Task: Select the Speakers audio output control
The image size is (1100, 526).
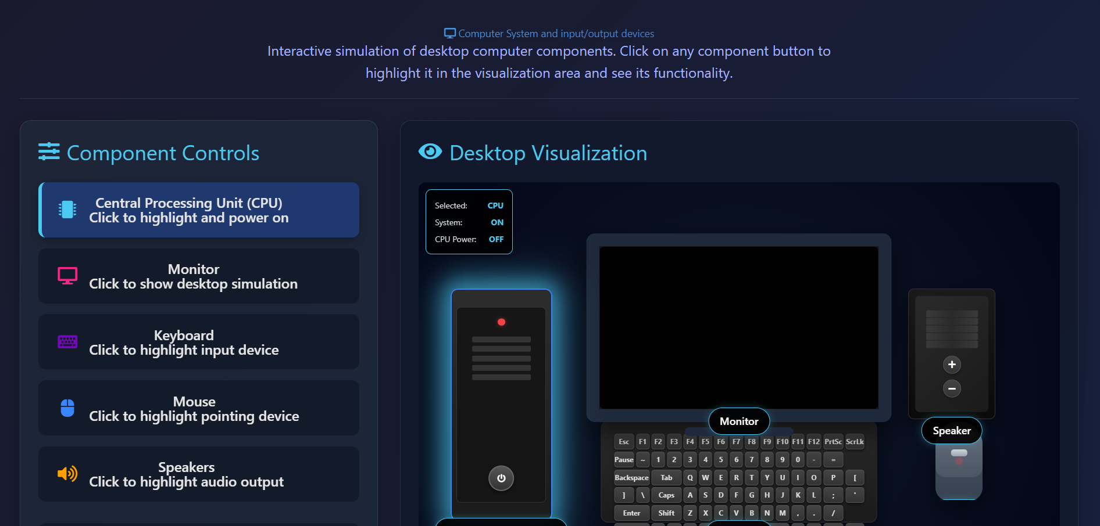Action: [x=199, y=474]
